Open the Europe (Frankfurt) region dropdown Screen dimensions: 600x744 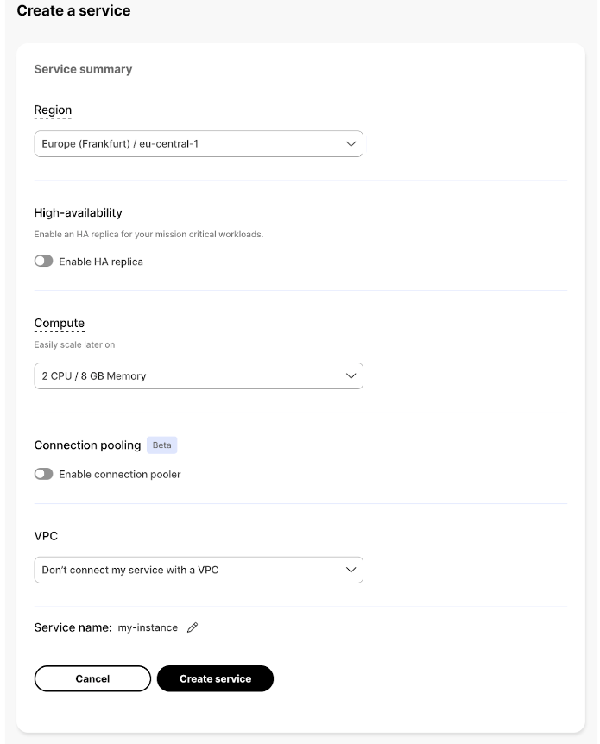click(x=190, y=143)
